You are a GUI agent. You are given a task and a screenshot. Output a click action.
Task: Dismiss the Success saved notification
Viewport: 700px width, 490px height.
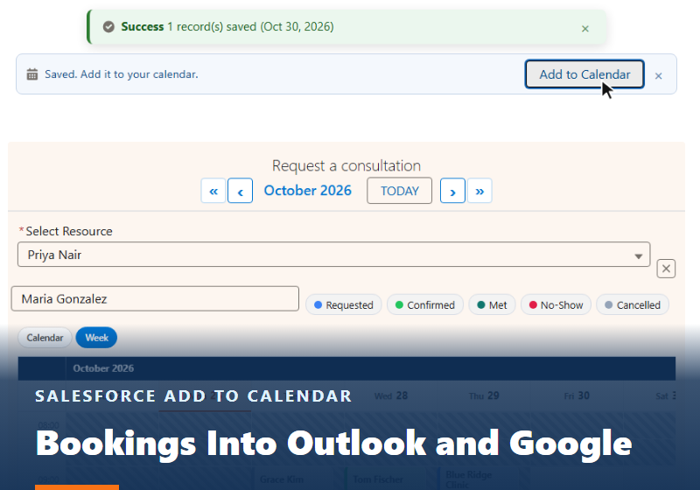(585, 29)
